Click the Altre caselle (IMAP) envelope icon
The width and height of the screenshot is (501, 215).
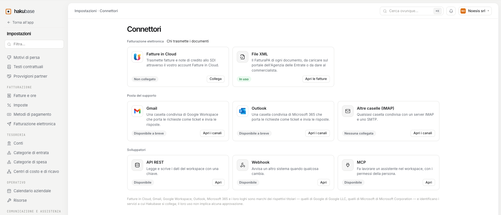pos(348,111)
